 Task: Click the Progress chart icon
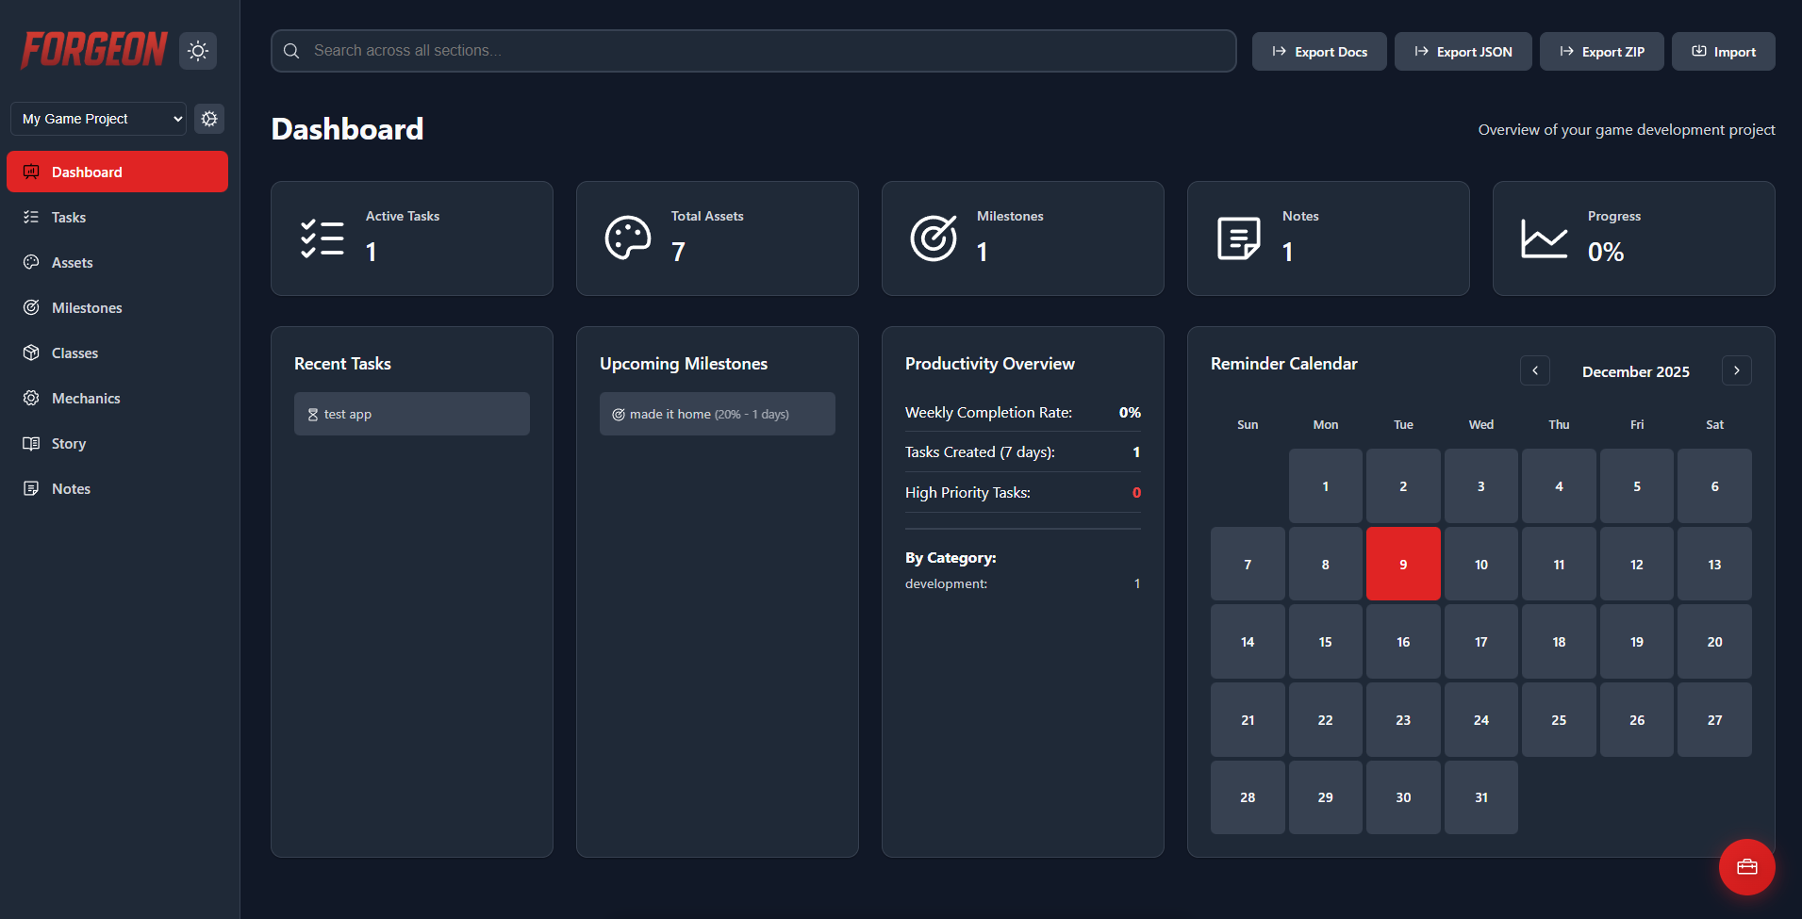1545,238
